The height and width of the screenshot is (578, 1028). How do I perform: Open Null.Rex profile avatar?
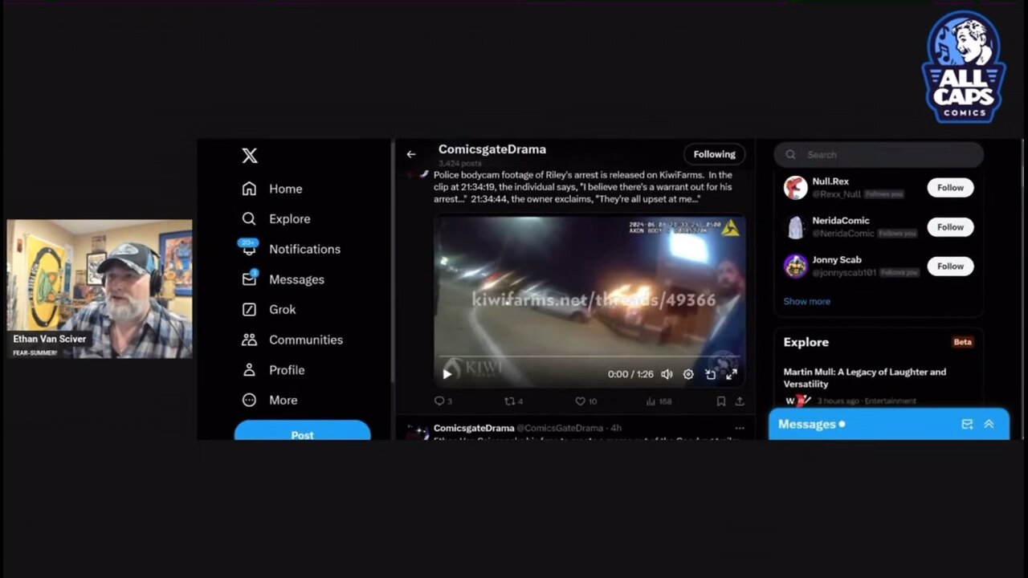click(795, 187)
